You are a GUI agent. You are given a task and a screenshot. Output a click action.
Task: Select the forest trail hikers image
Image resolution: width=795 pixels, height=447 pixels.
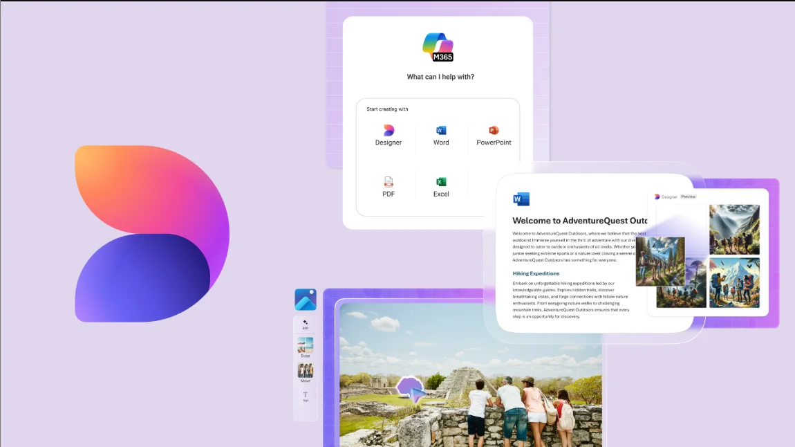tap(660, 262)
